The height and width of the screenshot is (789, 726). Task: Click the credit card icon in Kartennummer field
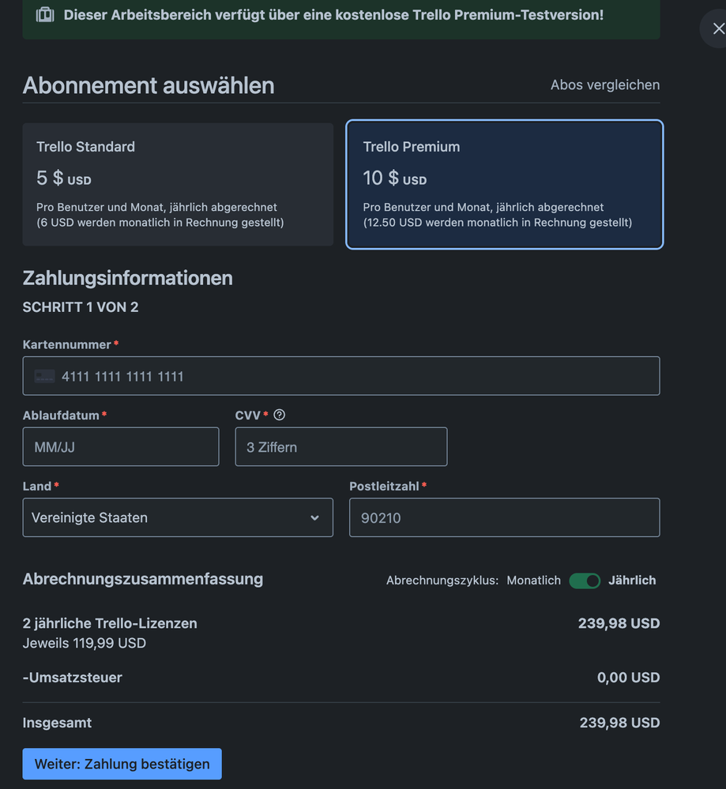[44, 376]
